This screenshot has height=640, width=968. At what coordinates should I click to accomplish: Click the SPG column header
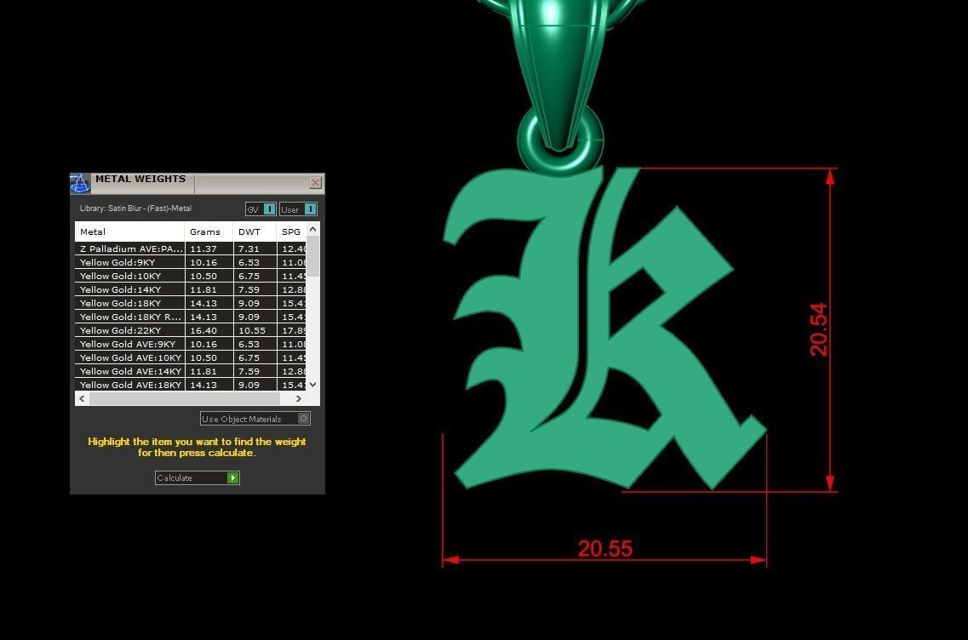(291, 232)
